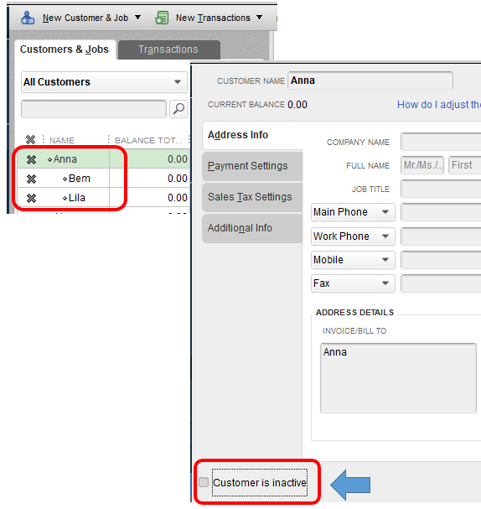
Task: Click the inactive X icon beside Bem
Action: click(x=31, y=179)
